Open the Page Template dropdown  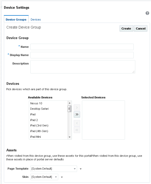click(x=54, y=169)
